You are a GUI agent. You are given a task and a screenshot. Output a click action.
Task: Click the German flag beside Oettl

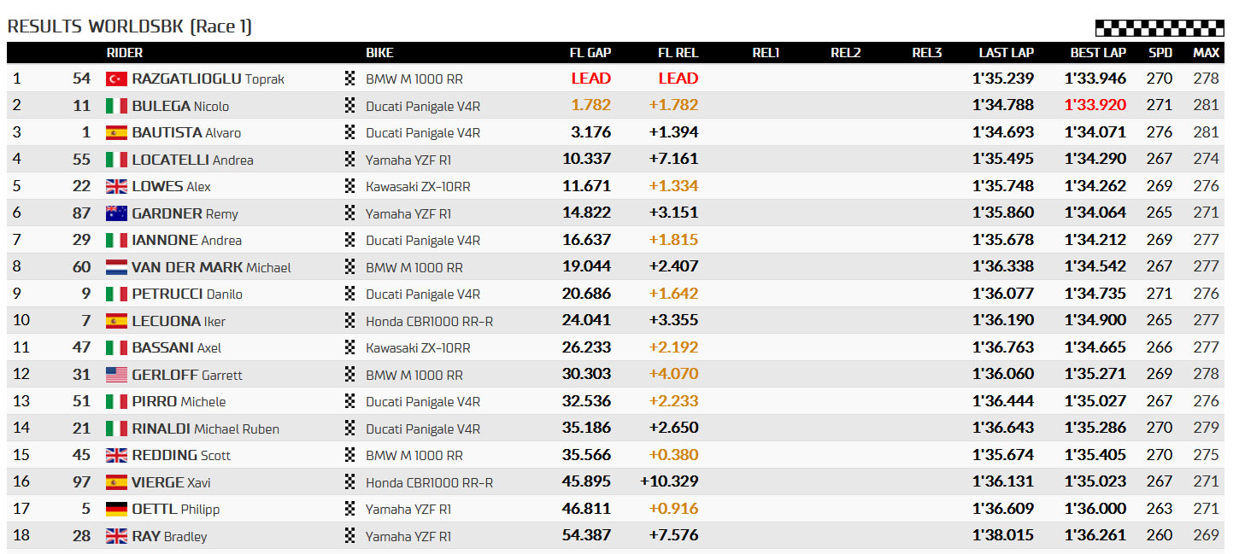tap(116, 509)
